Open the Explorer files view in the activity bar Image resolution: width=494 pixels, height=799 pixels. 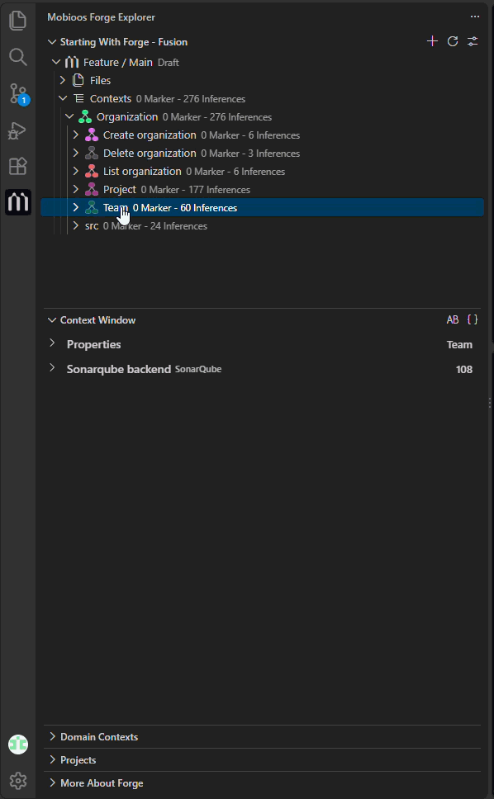(18, 20)
